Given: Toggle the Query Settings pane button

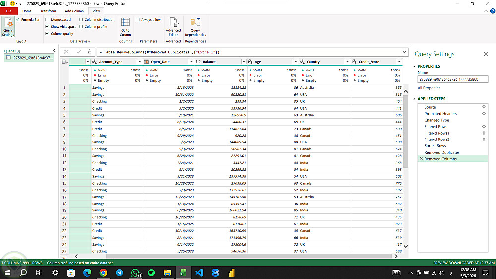Looking at the screenshot, I should (x=8, y=27).
